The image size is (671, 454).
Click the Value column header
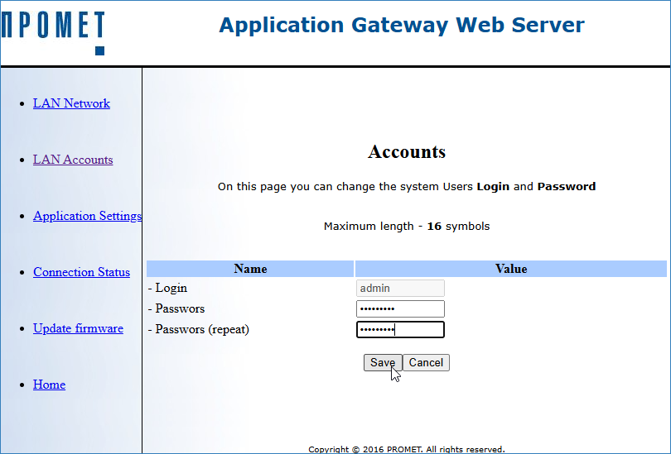coord(511,269)
